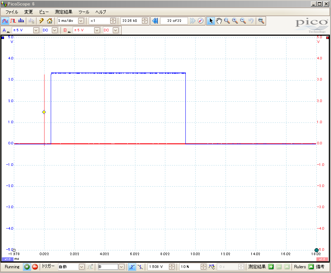Open the ファイル menu

(12, 12)
